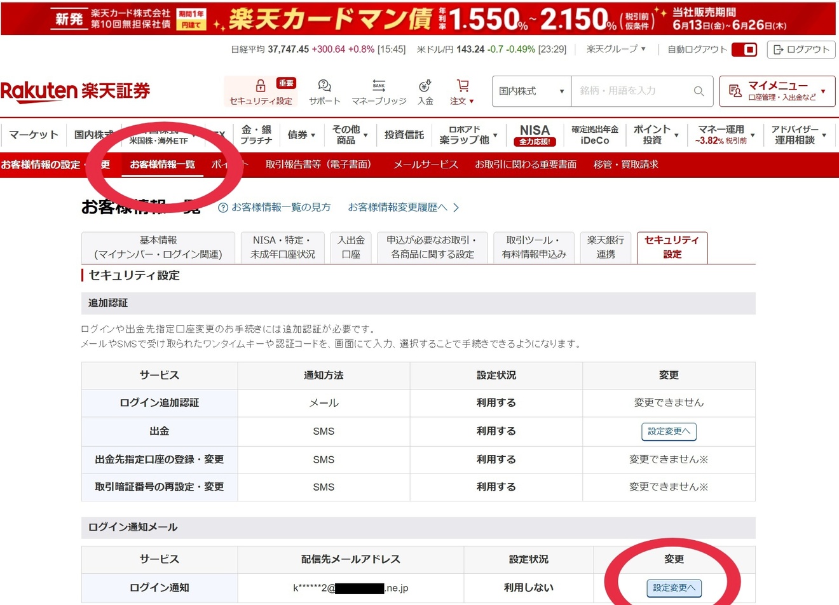This screenshot has height=605, width=839.
Task: Open the 金・銀 プラチナ menu
Action: coord(256,135)
